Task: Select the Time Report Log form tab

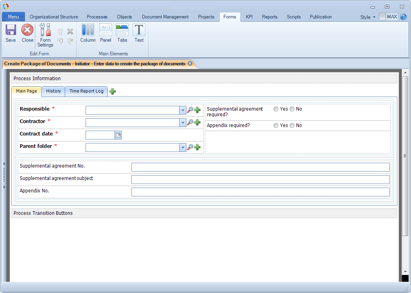Action: click(x=86, y=91)
